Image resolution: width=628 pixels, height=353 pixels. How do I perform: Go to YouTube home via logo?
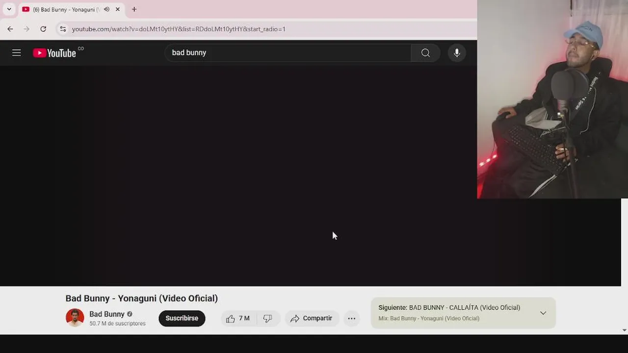coord(54,53)
